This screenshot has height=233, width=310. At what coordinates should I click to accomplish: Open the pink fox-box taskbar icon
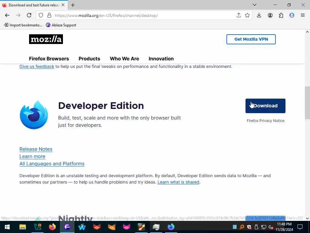pos(126,227)
